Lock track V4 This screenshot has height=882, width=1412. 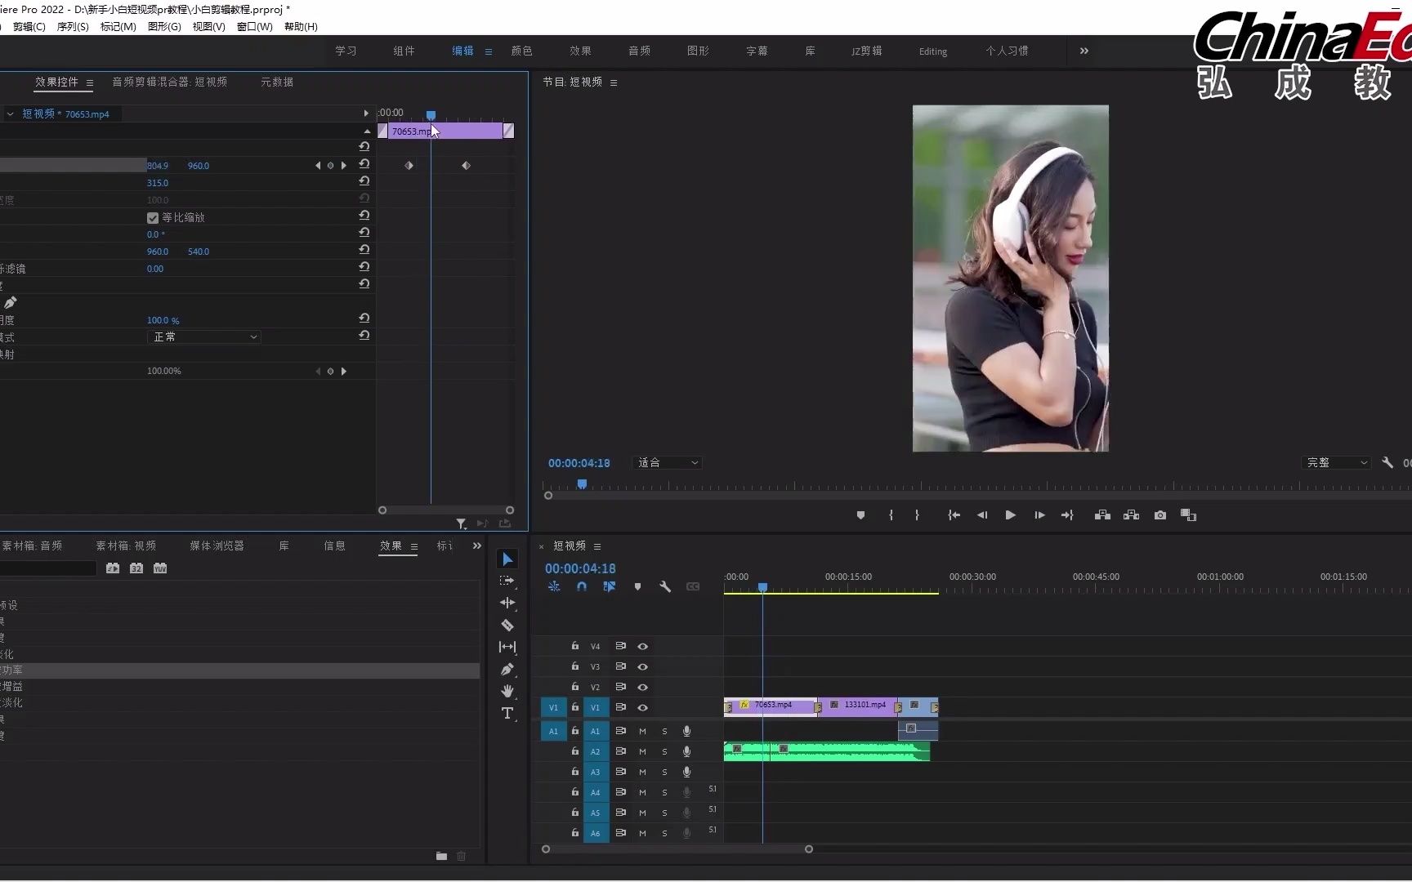tap(575, 645)
